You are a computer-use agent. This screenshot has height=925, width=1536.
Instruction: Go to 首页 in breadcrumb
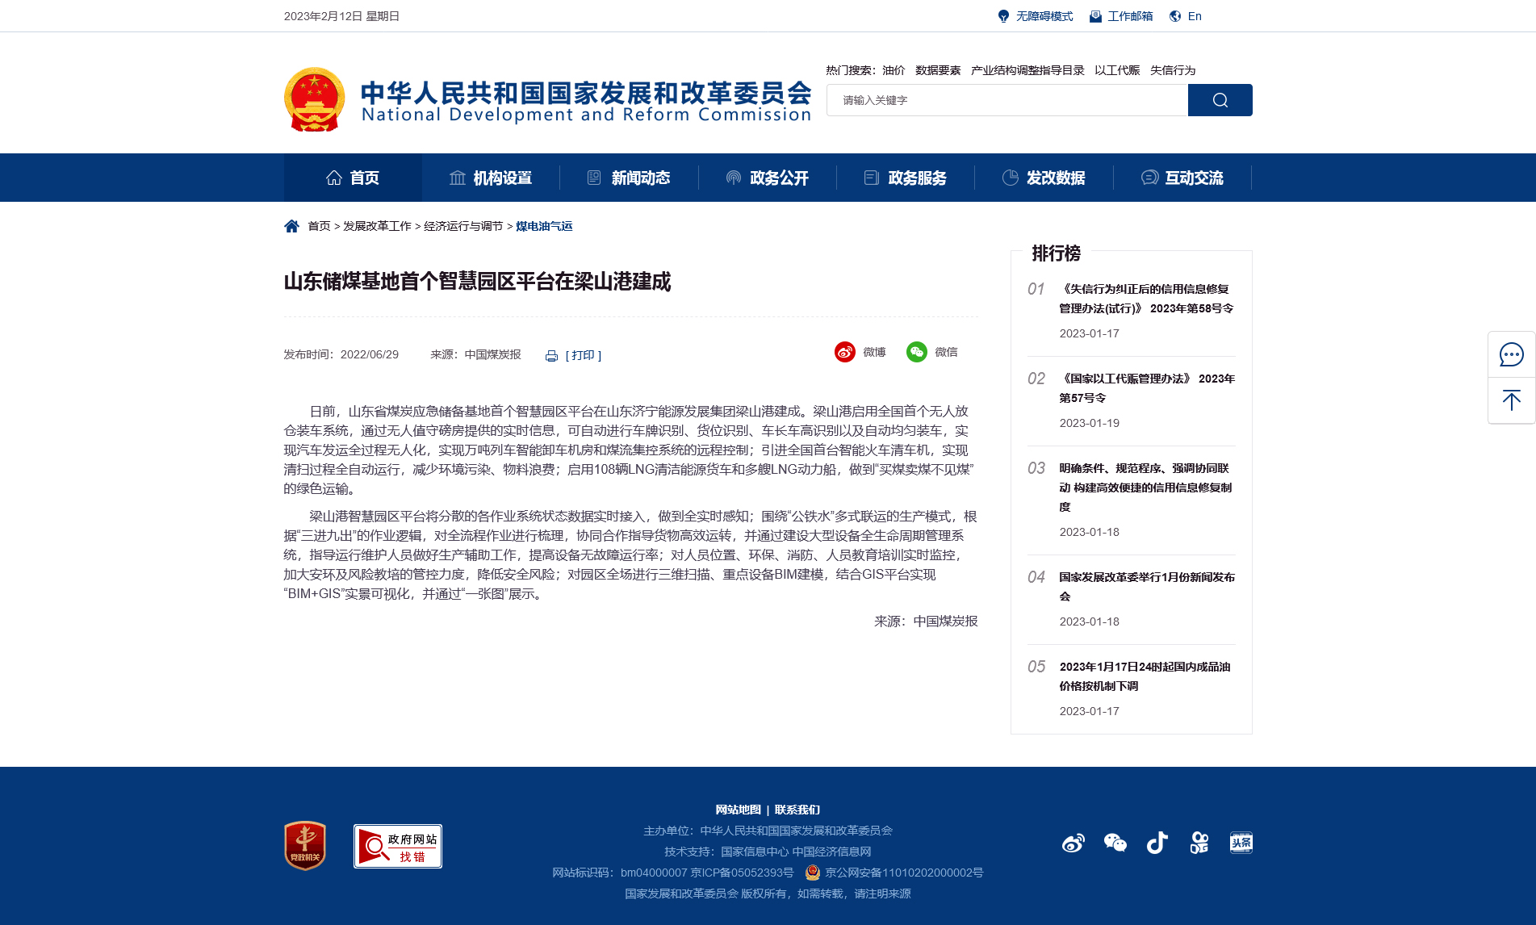coord(319,226)
